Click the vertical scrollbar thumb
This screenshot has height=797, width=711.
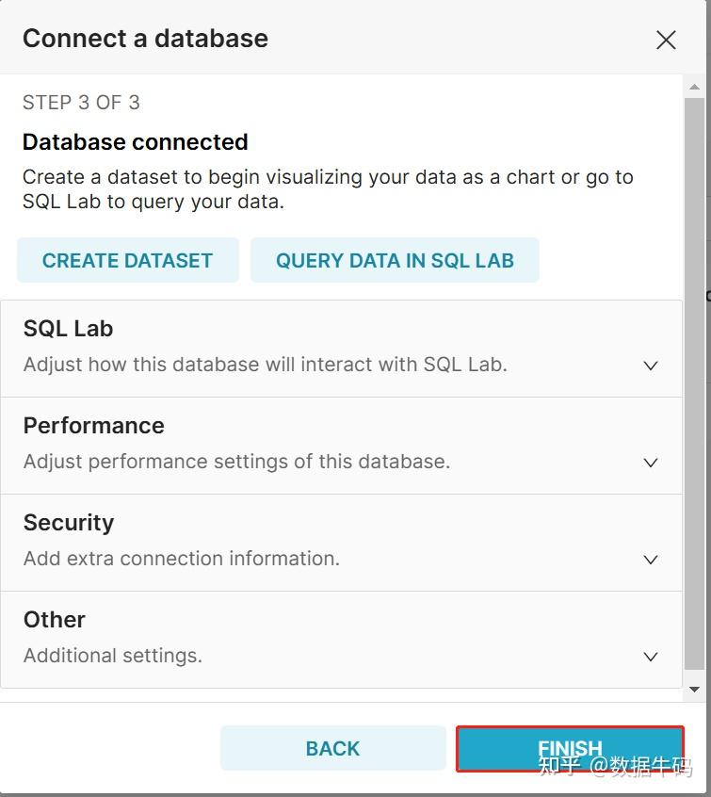pyautogui.click(x=695, y=377)
